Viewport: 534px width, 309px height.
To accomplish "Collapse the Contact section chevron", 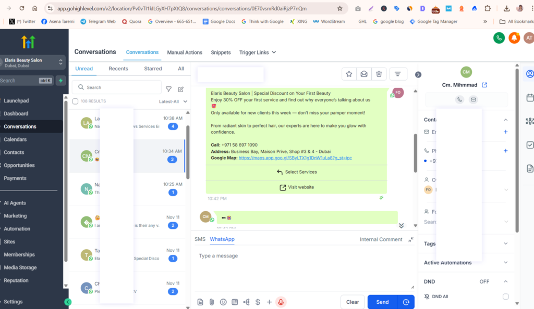I will pyautogui.click(x=505, y=120).
